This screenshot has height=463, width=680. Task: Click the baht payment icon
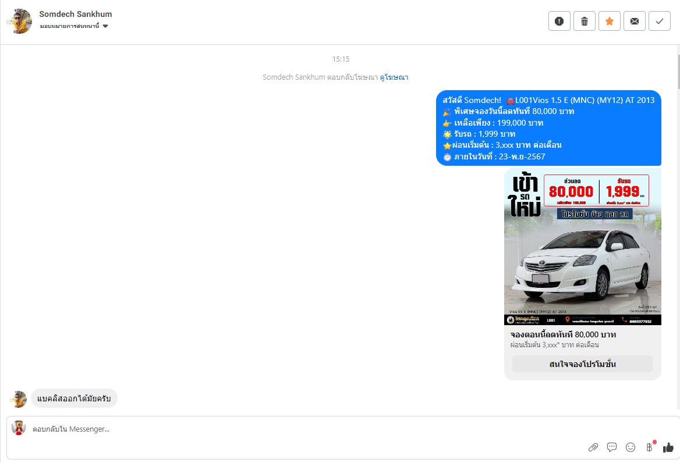(x=649, y=447)
